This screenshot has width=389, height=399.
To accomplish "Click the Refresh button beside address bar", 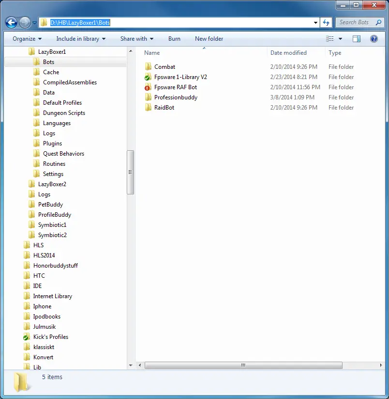I will pos(326,22).
